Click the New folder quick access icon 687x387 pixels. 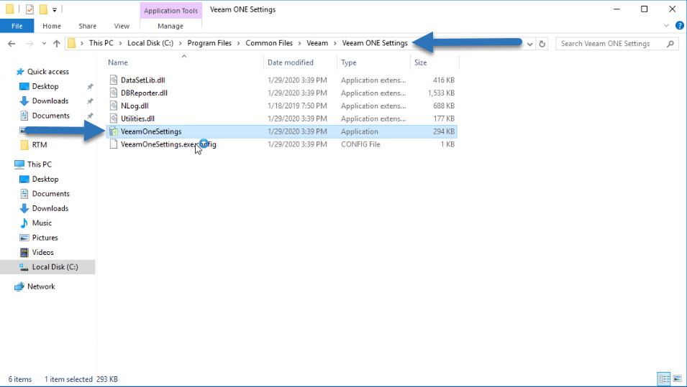(x=43, y=9)
